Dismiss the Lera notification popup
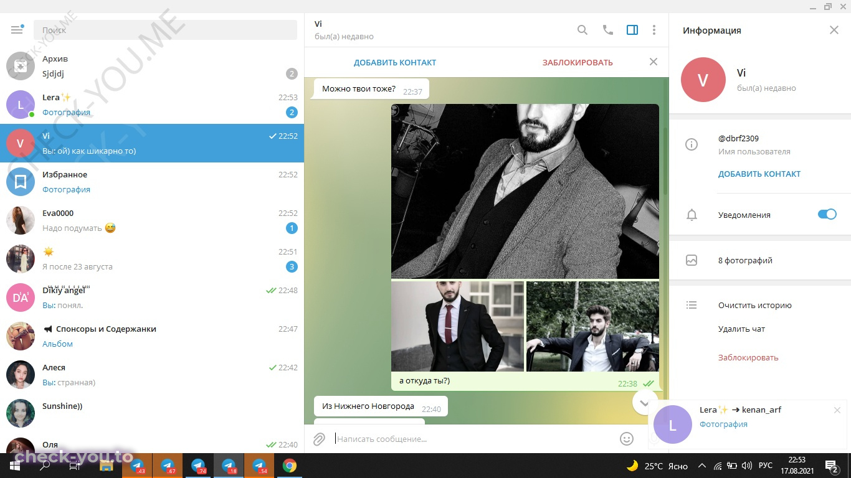This screenshot has height=478, width=851. [x=837, y=410]
